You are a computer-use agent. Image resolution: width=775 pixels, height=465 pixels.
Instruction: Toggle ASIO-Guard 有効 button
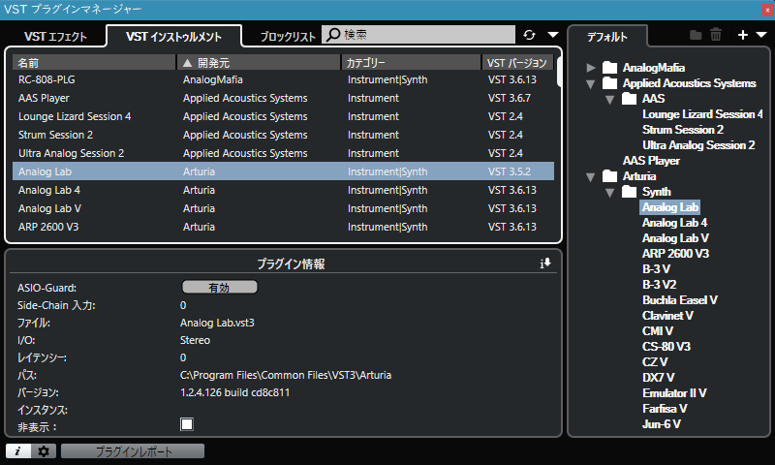tap(220, 287)
